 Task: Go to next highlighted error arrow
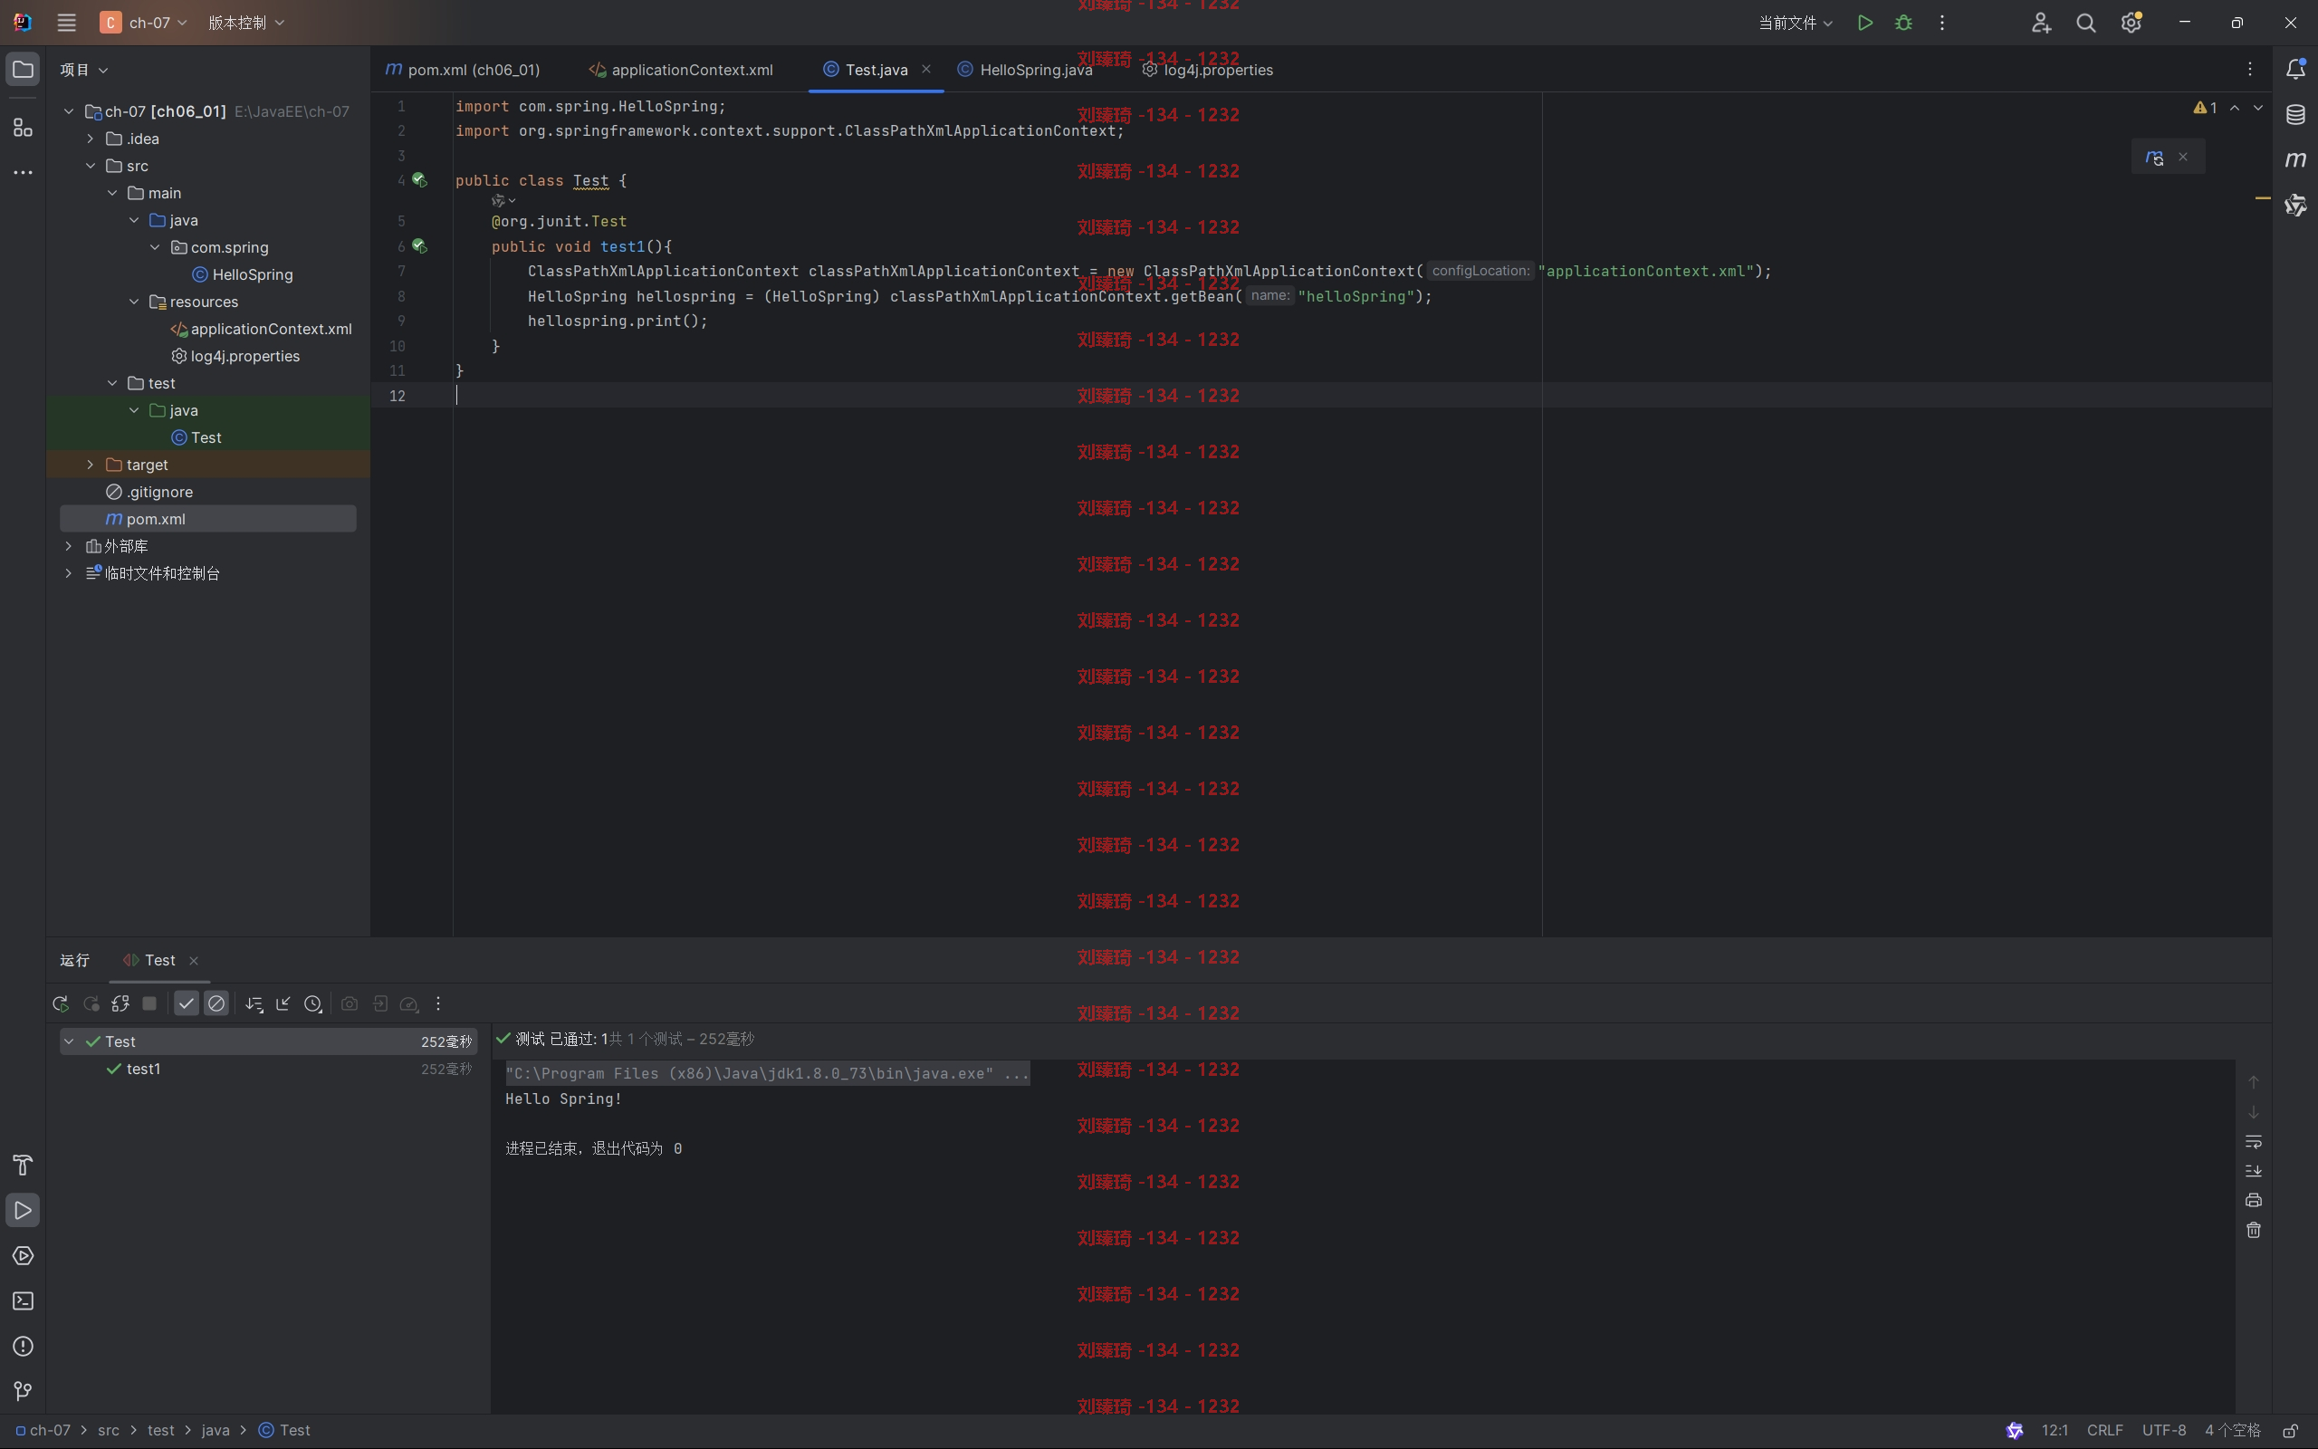click(x=2257, y=108)
